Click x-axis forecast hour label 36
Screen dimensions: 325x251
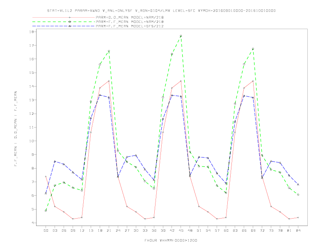tap(154, 230)
